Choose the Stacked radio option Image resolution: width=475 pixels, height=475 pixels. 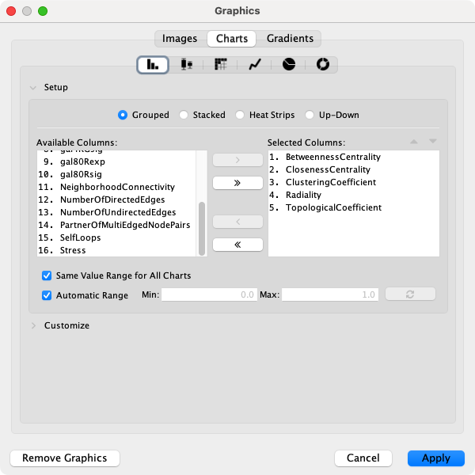coord(184,115)
